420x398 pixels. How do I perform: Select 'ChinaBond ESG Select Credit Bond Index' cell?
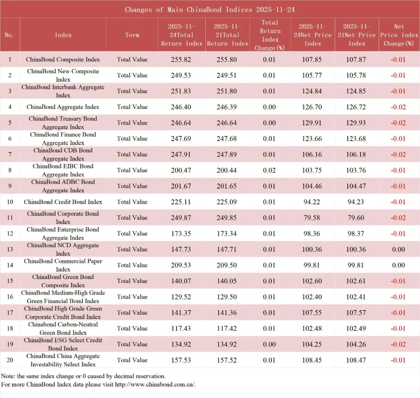[63, 344]
